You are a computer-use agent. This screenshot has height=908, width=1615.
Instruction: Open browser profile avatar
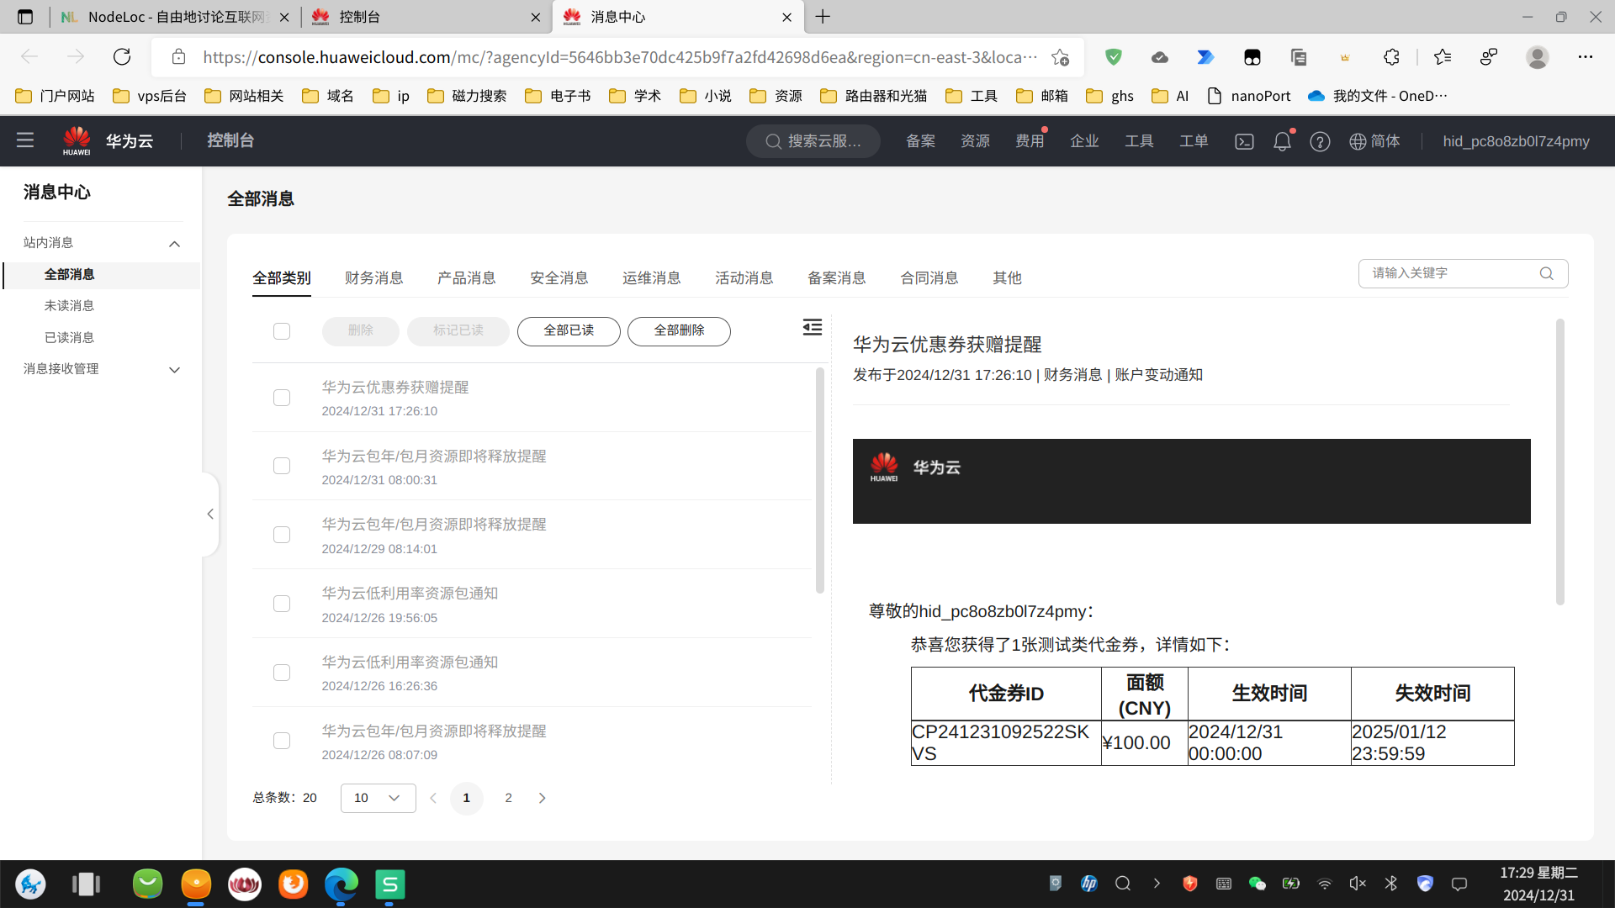click(1537, 57)
